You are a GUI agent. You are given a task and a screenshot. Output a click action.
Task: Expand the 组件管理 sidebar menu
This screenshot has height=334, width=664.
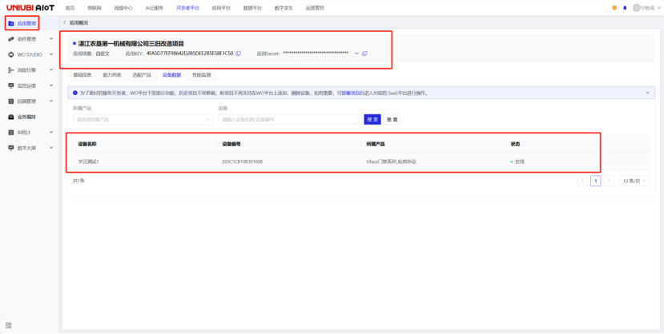tap(50, 38)
